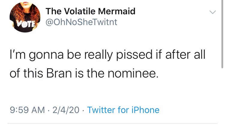Select the @OhNoSheTwitnt handle
The image size is (225, 127).
click(81, 23)
